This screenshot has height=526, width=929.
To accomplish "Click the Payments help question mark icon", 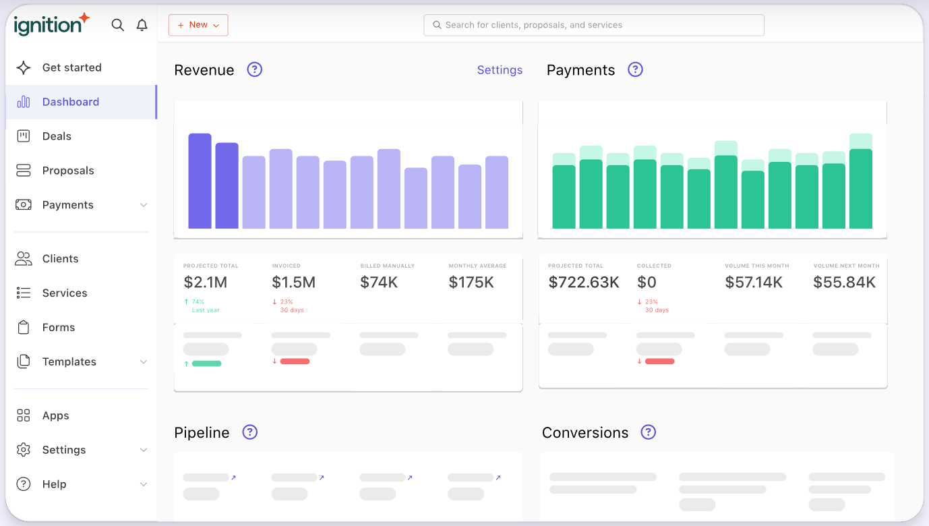I will click(635, 69).
